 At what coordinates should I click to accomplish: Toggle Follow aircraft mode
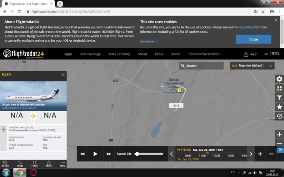35,164
